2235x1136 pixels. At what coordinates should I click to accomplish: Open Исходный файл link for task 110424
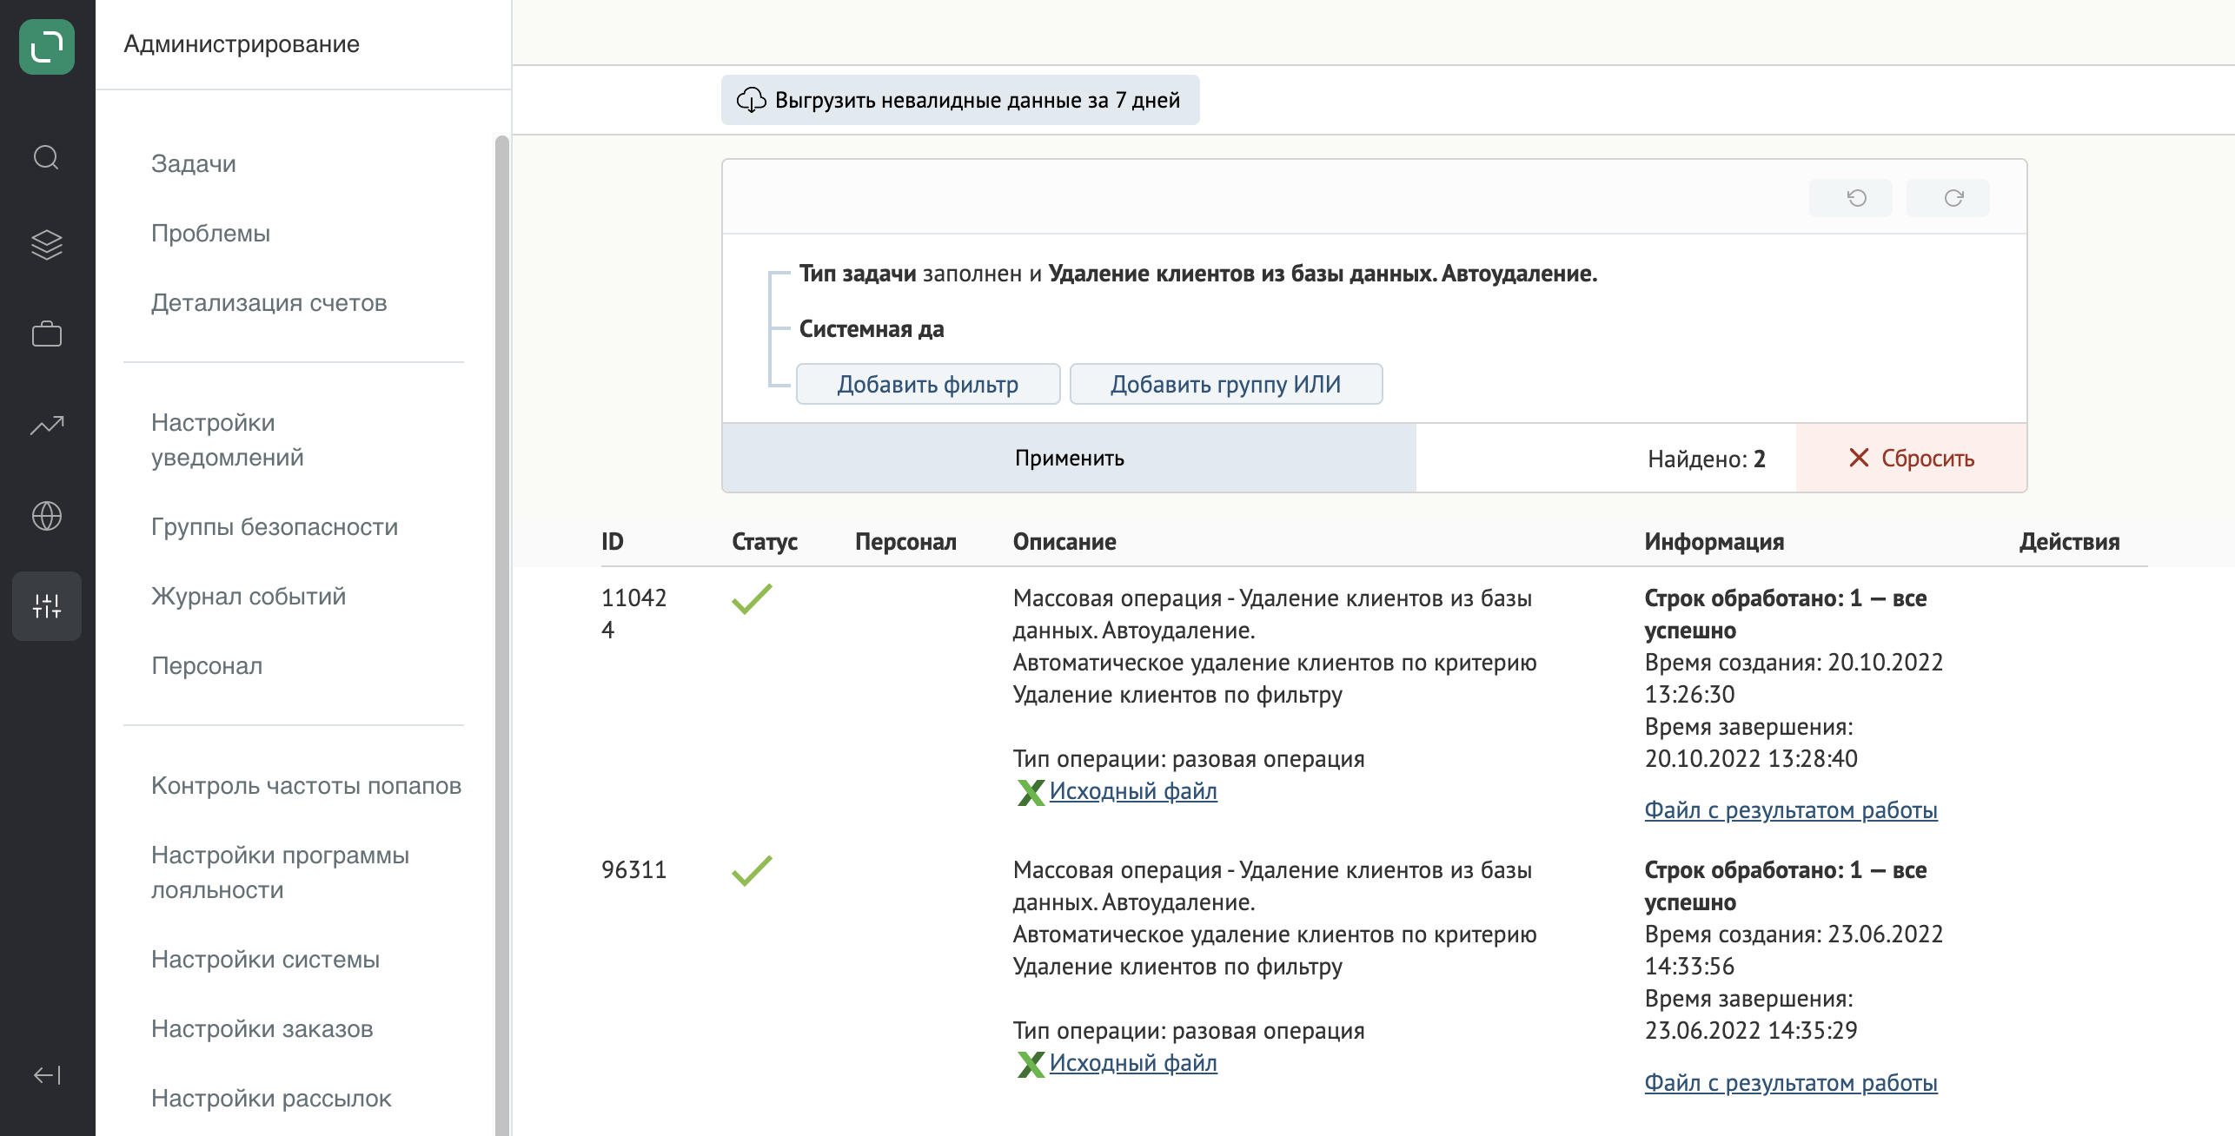(1133, 791)
